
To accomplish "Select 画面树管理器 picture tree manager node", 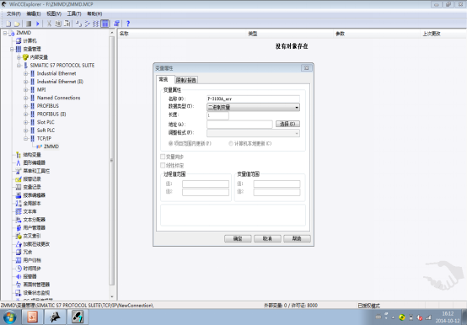I will [x=36, y=285].
